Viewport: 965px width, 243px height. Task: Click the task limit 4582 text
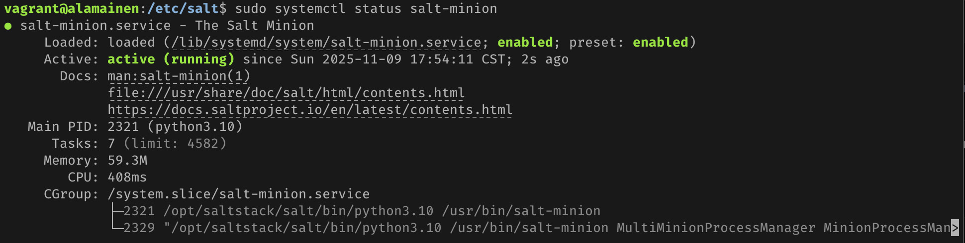(x=175, y=144)
